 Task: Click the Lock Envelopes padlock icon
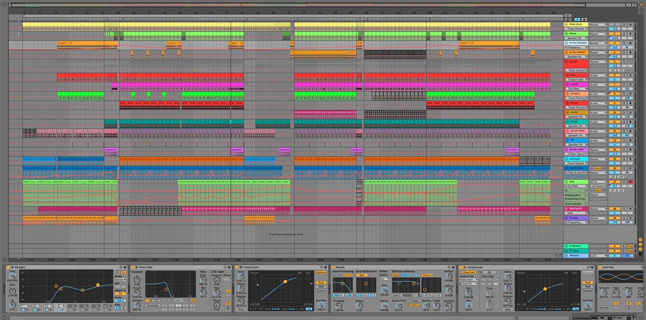[584, 19]
